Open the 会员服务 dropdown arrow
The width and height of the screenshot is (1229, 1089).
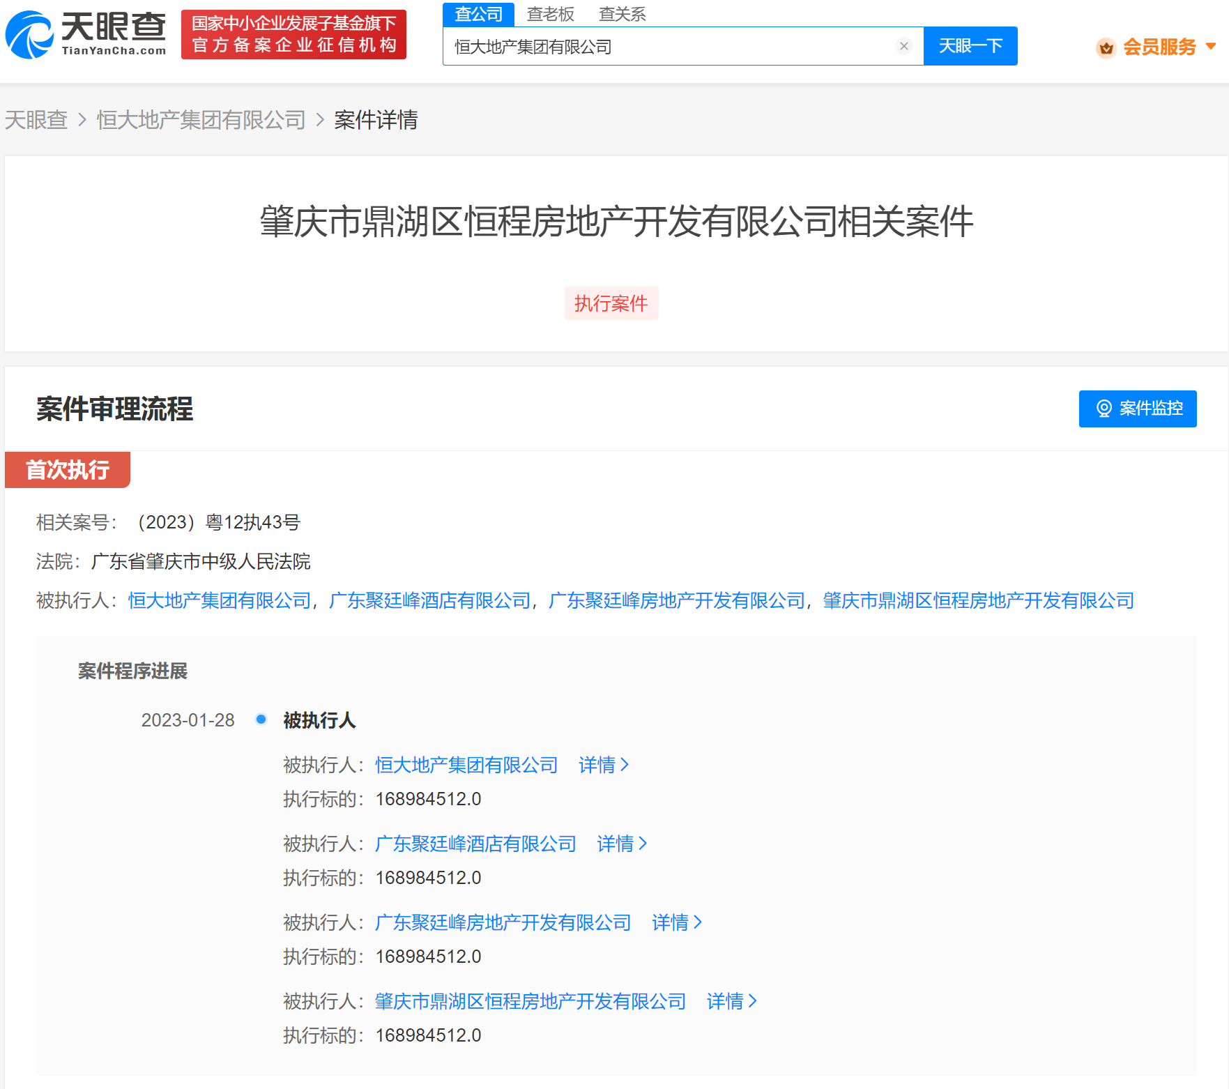tap(1211, 47)
